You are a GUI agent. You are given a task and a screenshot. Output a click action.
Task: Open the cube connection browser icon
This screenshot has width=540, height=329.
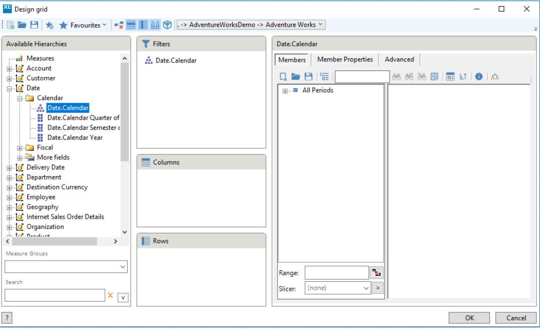pyautogui.click(x=166, y=24)
